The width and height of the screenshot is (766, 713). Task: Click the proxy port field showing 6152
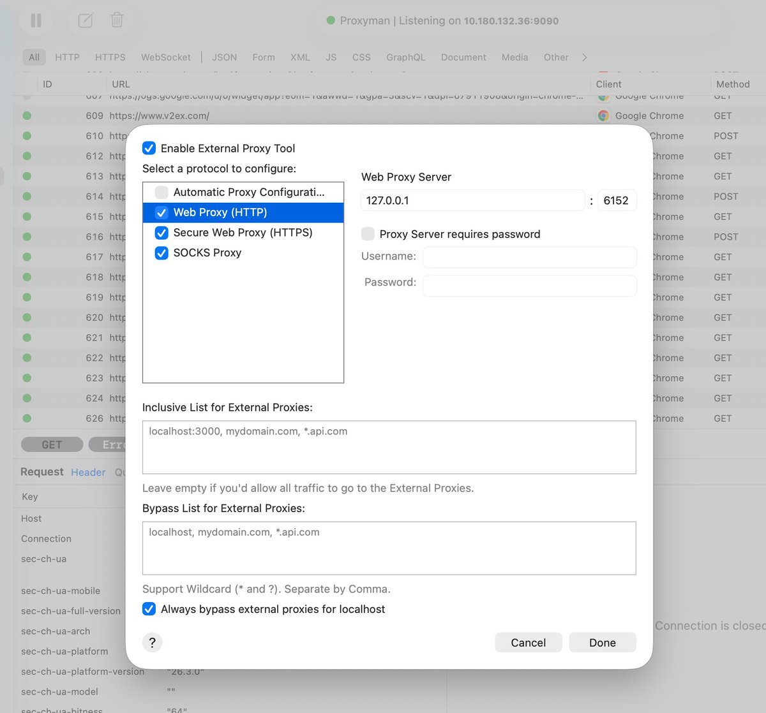[617, 200]
